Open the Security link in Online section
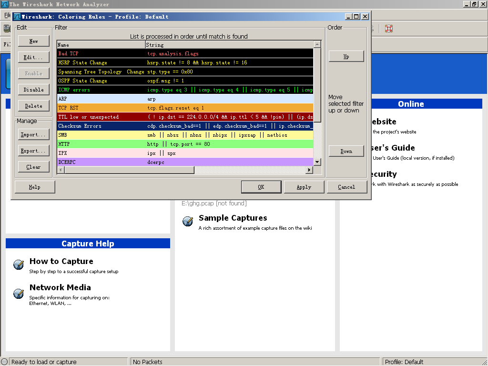Image resolution: width=488 pixels, height=366 pixels. (x=384, y=174)
